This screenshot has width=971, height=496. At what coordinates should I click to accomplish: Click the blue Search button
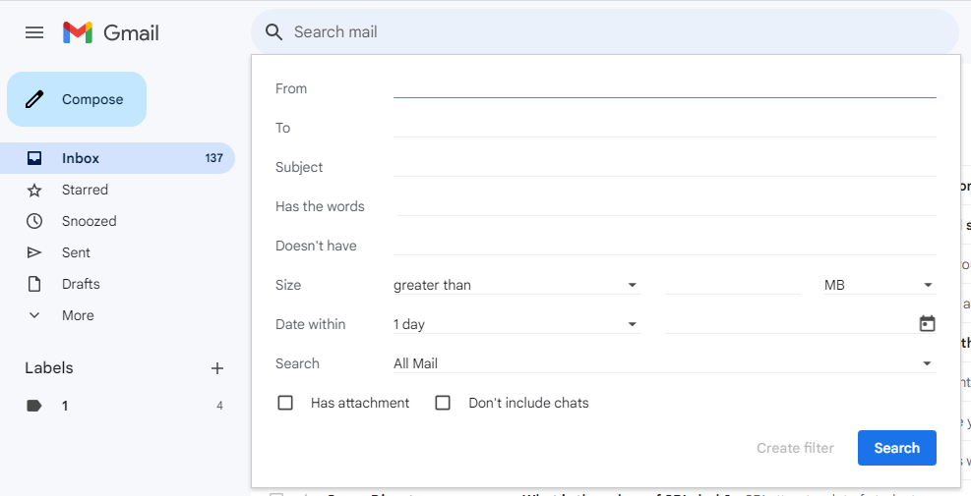click(896, 448)
